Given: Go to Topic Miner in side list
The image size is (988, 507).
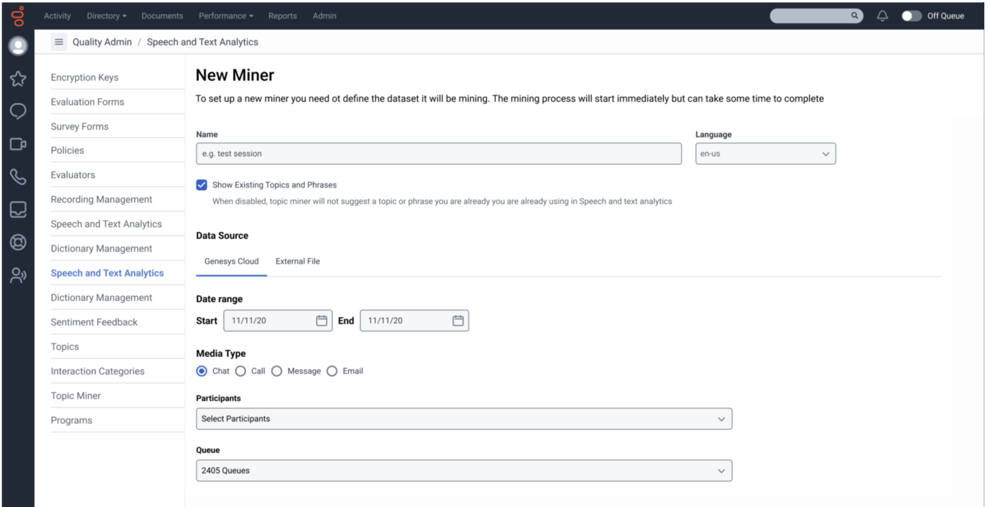Looking at the screenshot, I should tap(76, 396).
